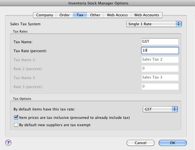
Task: Click the Tax Name field containing GST
Action: pos(160,42)
